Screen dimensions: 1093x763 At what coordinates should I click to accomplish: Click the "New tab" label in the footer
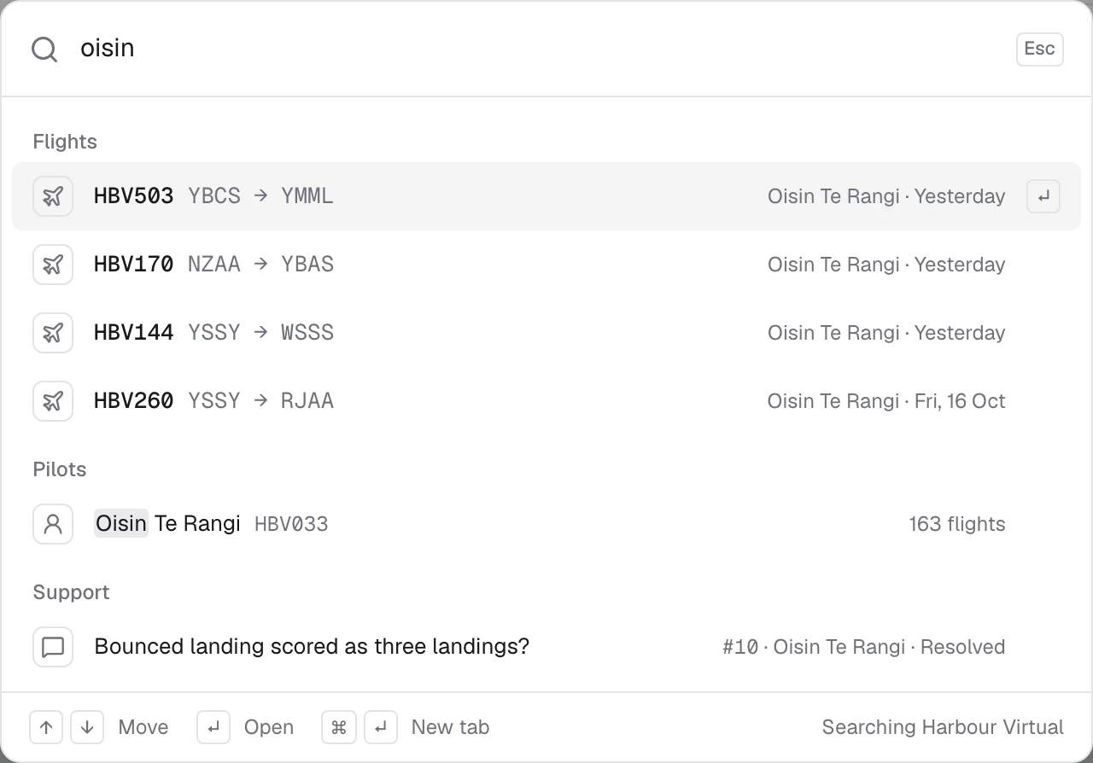451,727
